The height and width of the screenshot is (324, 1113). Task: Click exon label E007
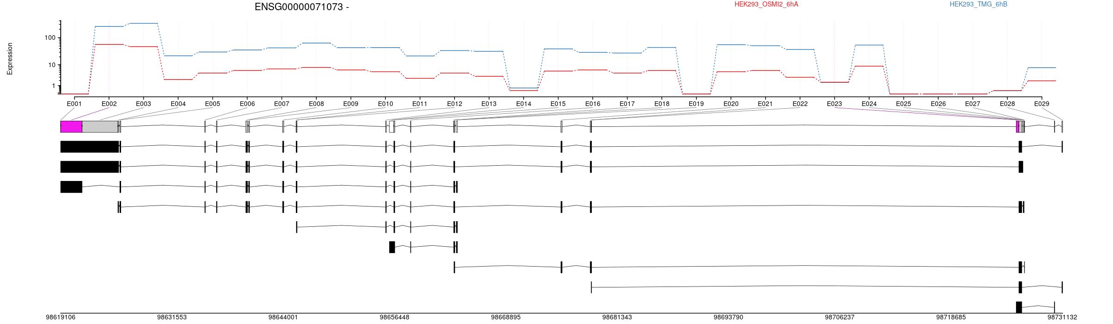pyautogui.click(x=281, y=104)
